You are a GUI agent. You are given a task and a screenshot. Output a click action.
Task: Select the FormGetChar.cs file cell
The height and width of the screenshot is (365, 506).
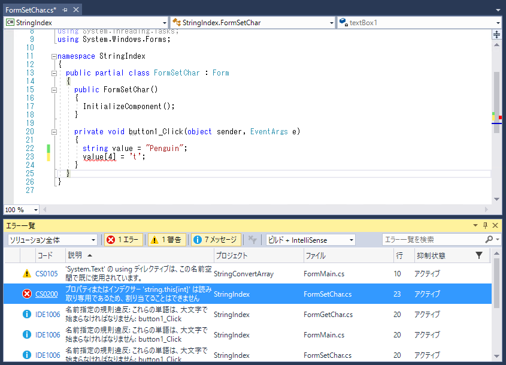coord(328,315)
